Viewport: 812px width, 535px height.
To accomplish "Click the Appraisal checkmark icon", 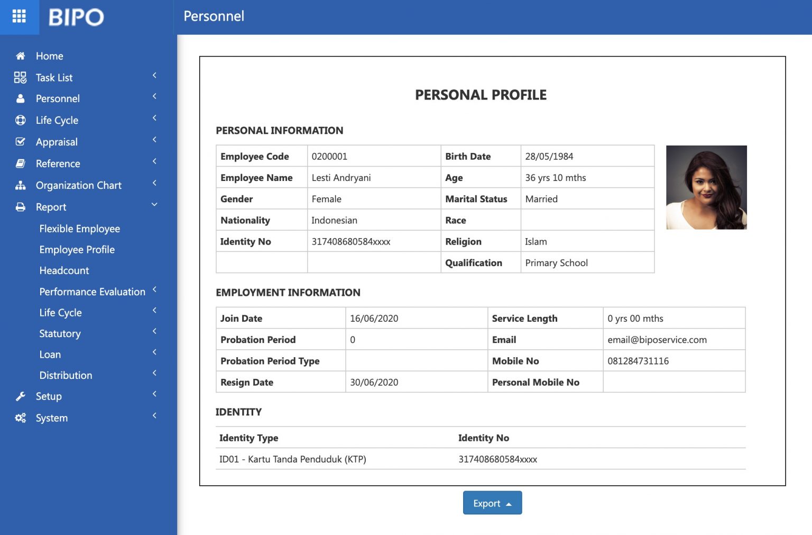I will (x=20, y=142).
